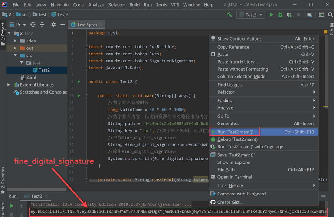Open the Test2 run configuration dropdown
This screenshot has height=217, width=334.
click(251, 14)
